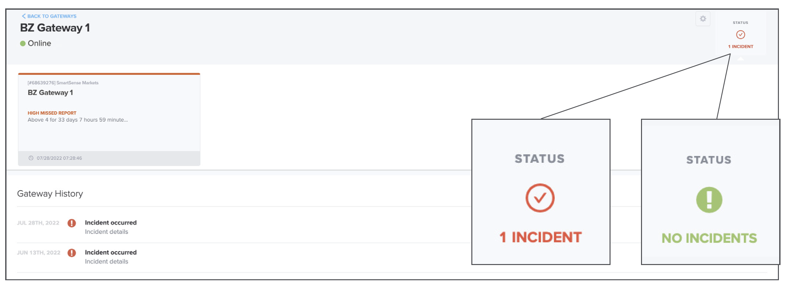Click the green exclamation No Incidents icon
787x288 pixels.
(709, 200)
